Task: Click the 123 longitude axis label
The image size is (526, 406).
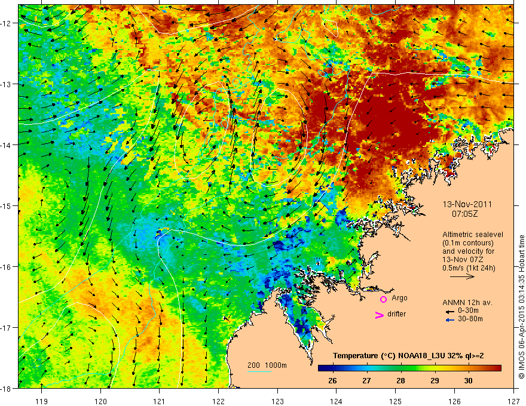Action: coord(277,401)
